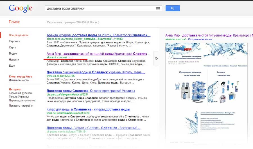Viewport: 253px width, 149px height.
Task: Open result 'Доставка воды - Услуги и Сервис'
Action: coord(93,128)
